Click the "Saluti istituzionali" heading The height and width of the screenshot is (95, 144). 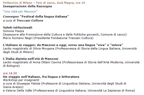pos(18,27)
